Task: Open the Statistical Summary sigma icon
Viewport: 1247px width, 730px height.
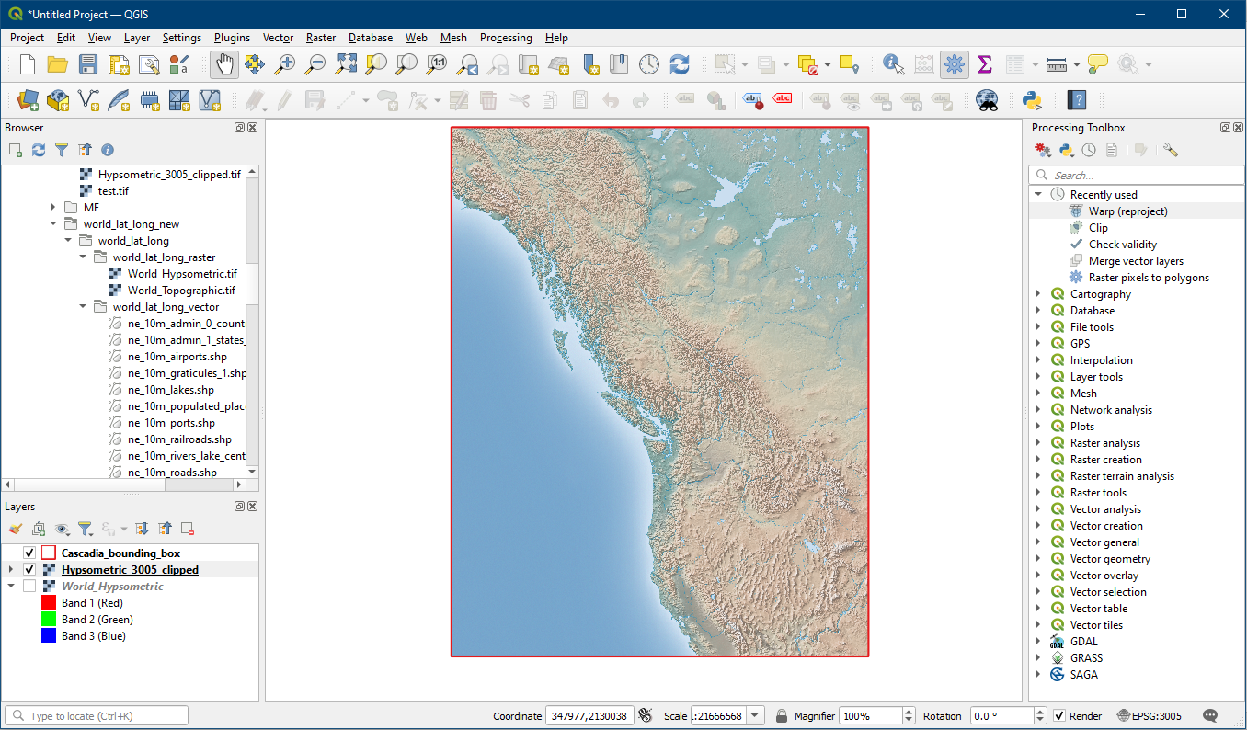Action: tap(985, 64)
